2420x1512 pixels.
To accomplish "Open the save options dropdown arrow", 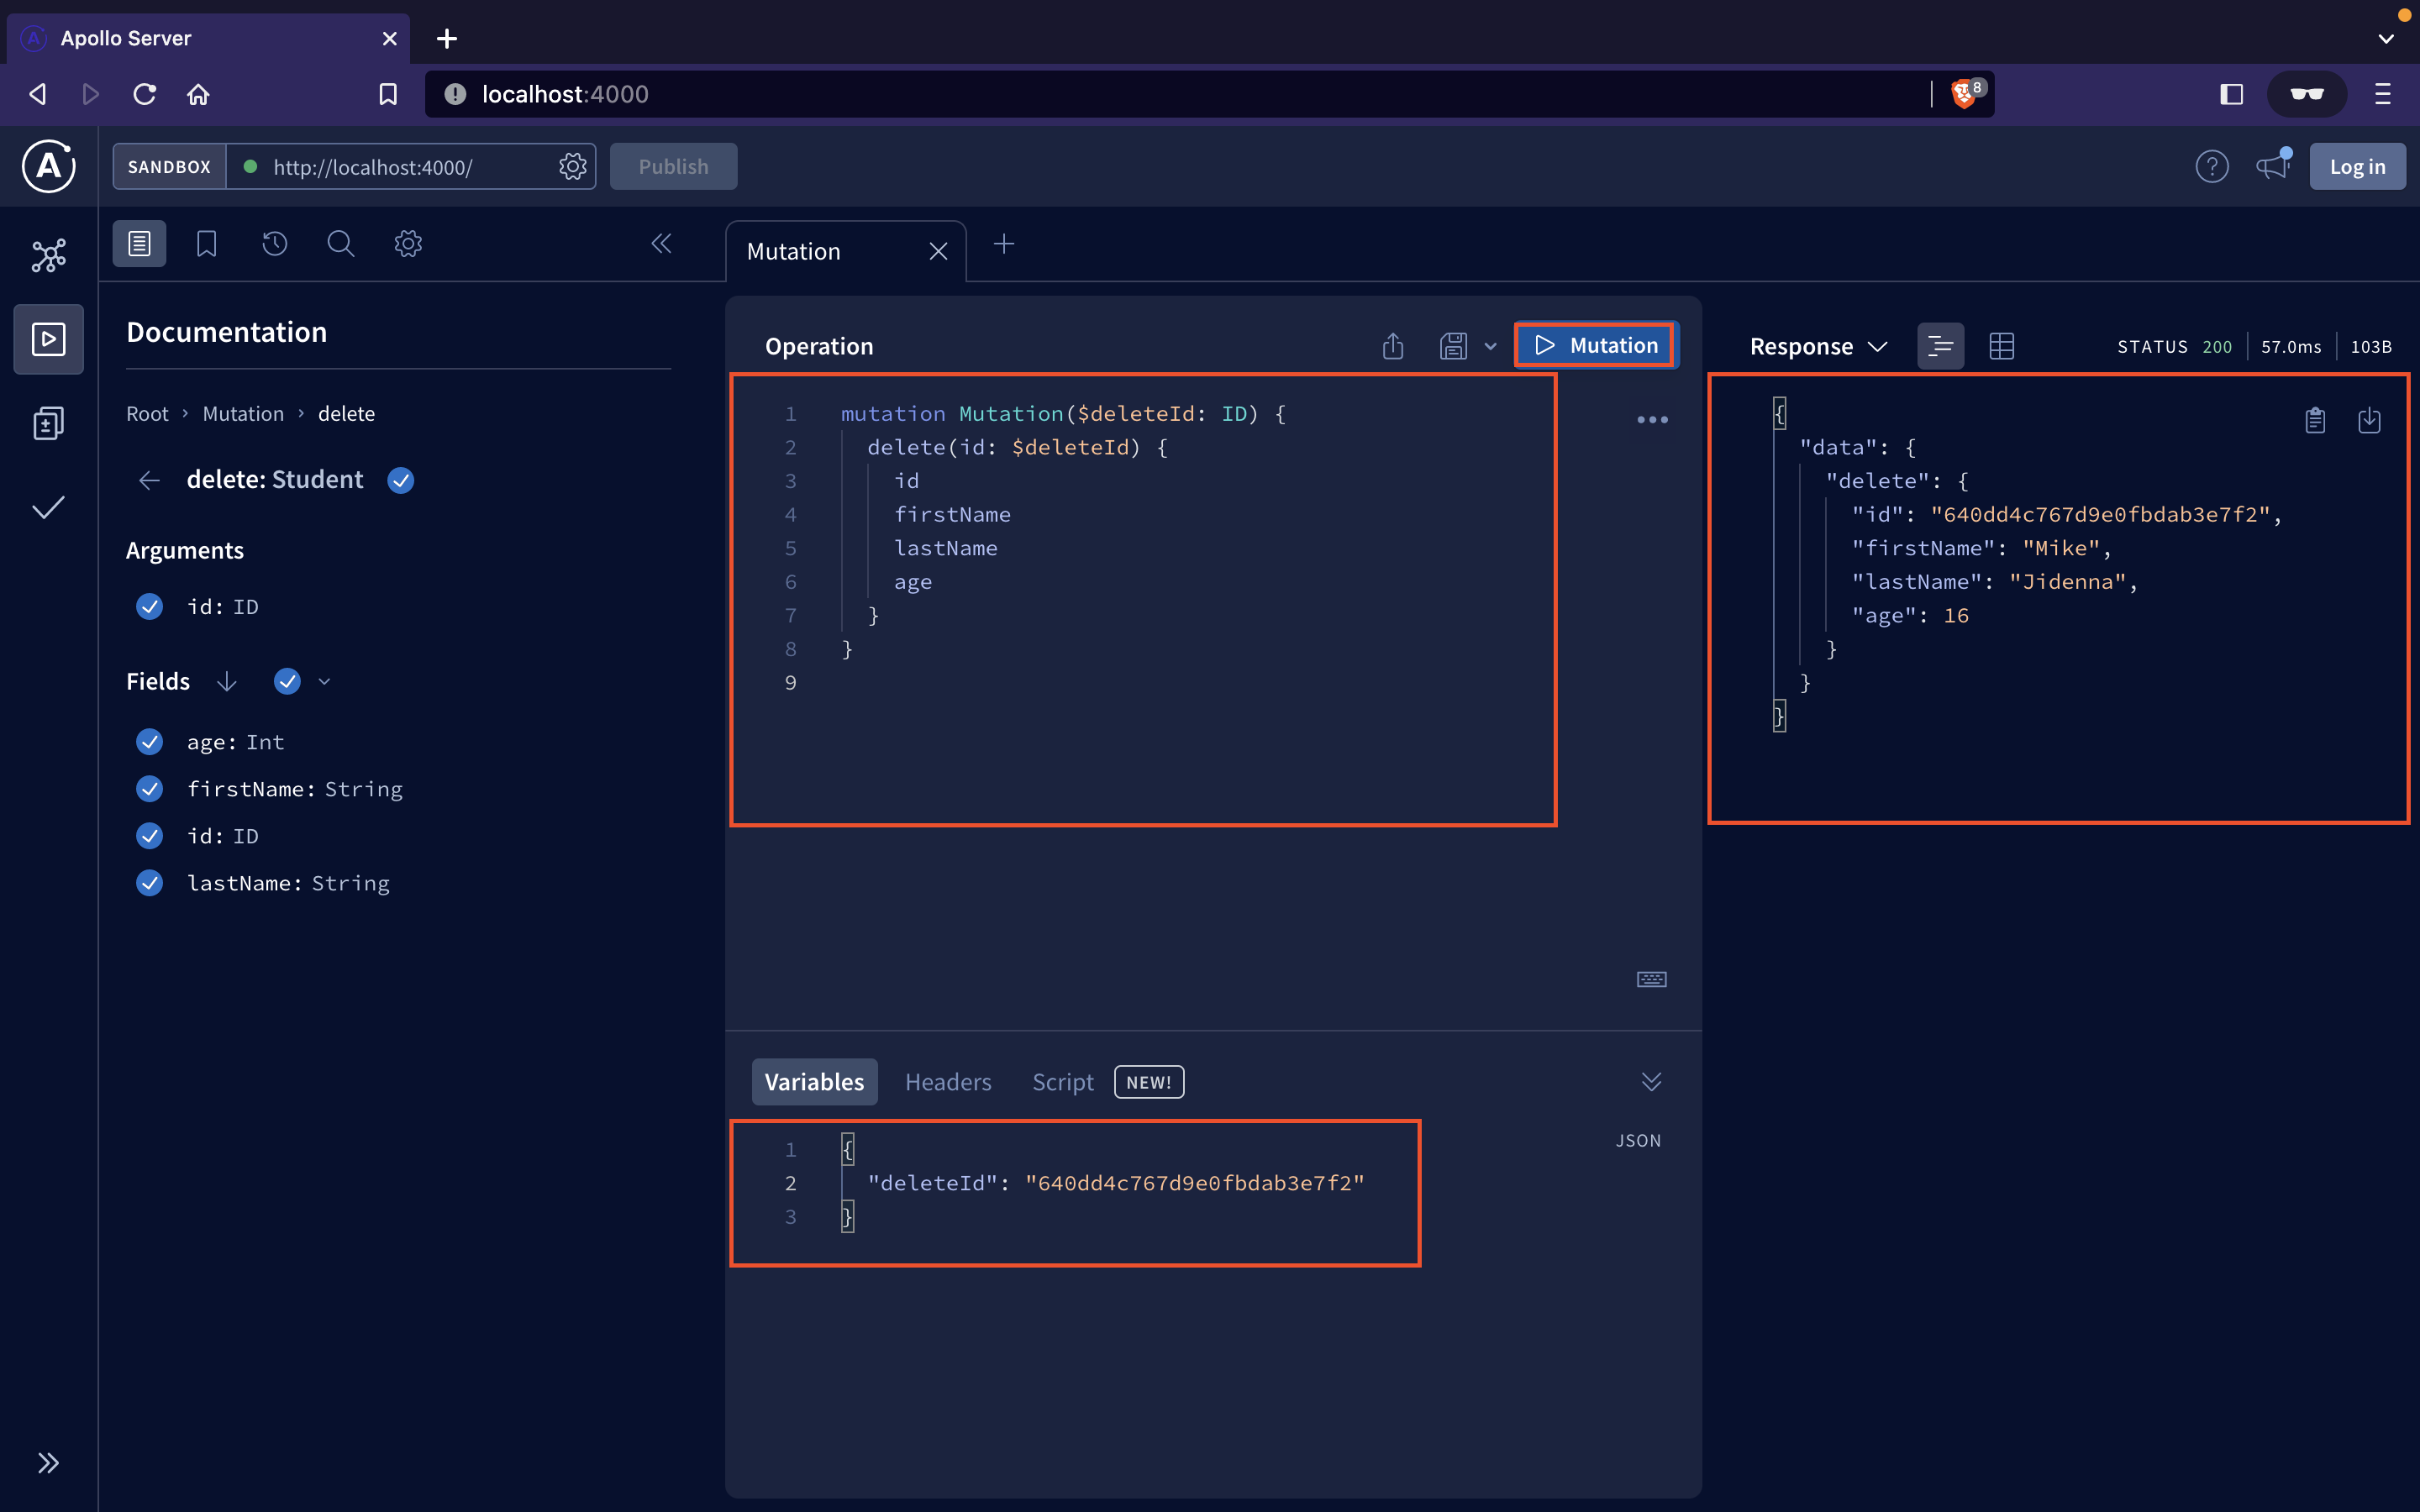I will (x=1490, y=346).
